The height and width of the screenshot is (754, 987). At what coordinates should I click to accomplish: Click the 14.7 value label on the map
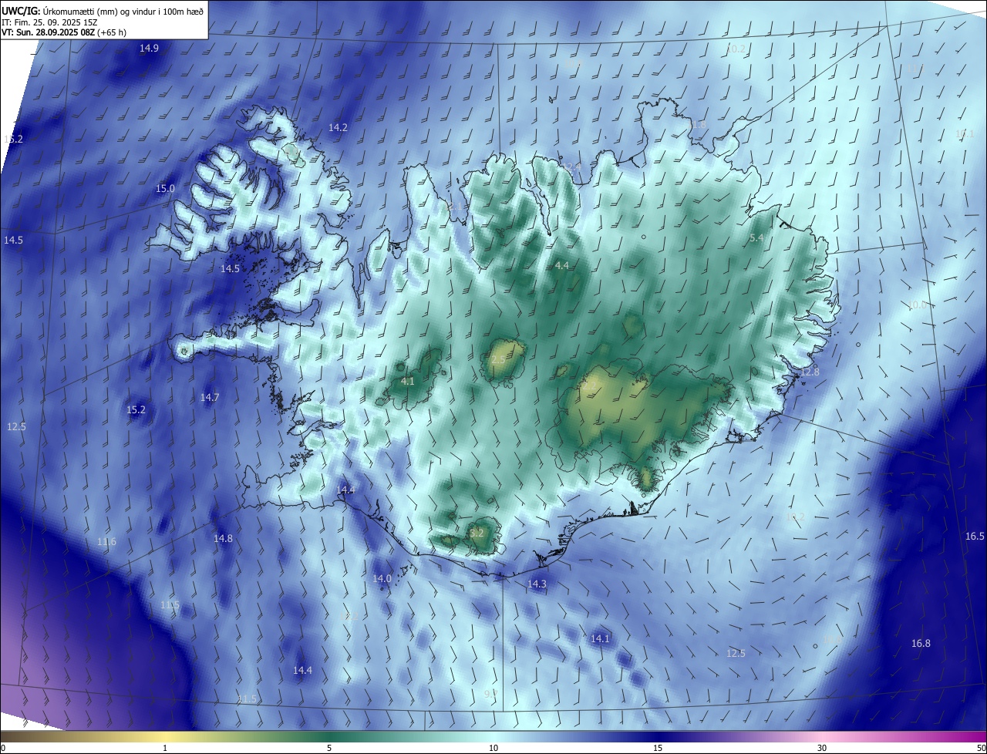(x=210, y=398)
